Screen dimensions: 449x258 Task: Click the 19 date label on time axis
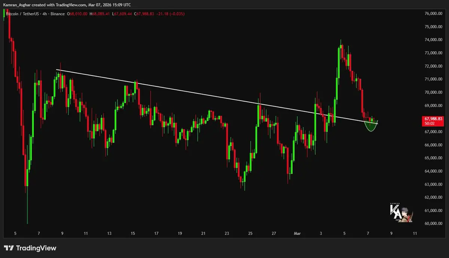coord(180,233)
